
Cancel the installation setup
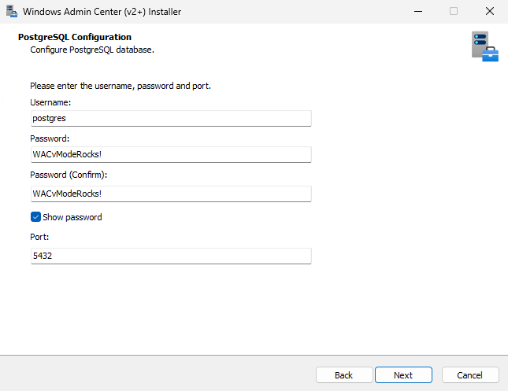470,375
